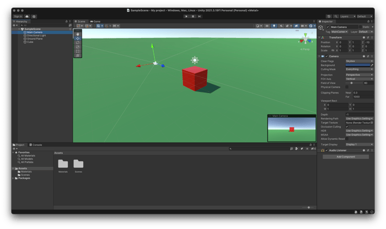386x229 pixels.
Task: Click the Field of View slider
Action: point(354,83)
